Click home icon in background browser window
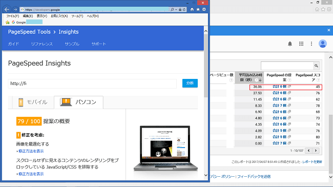 (x=317, y=9)
